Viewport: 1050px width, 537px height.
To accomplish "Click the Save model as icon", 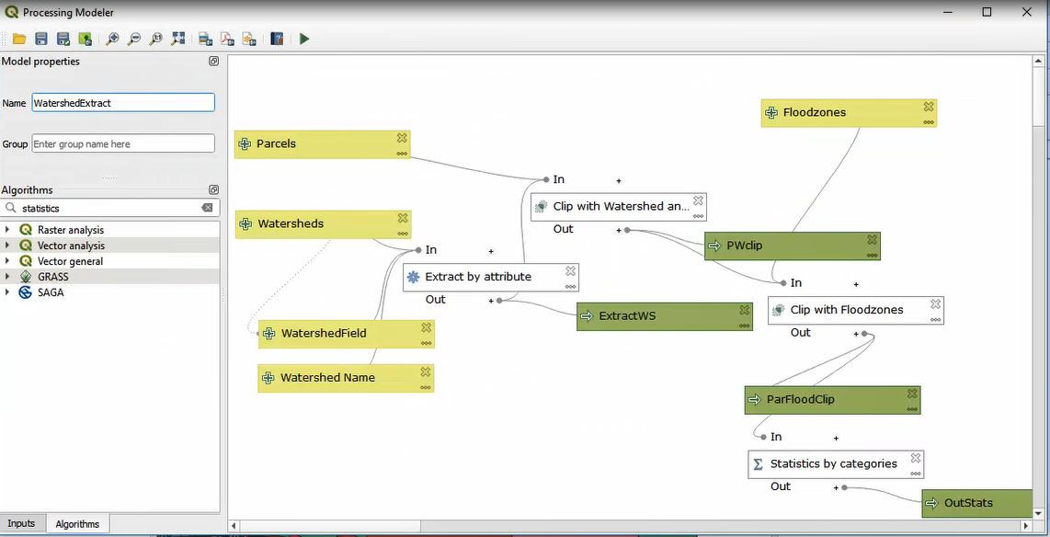I will (63, 39).
